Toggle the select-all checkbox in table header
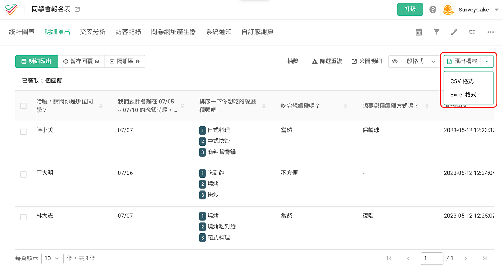The image size is (502, 269). (23, 106)
